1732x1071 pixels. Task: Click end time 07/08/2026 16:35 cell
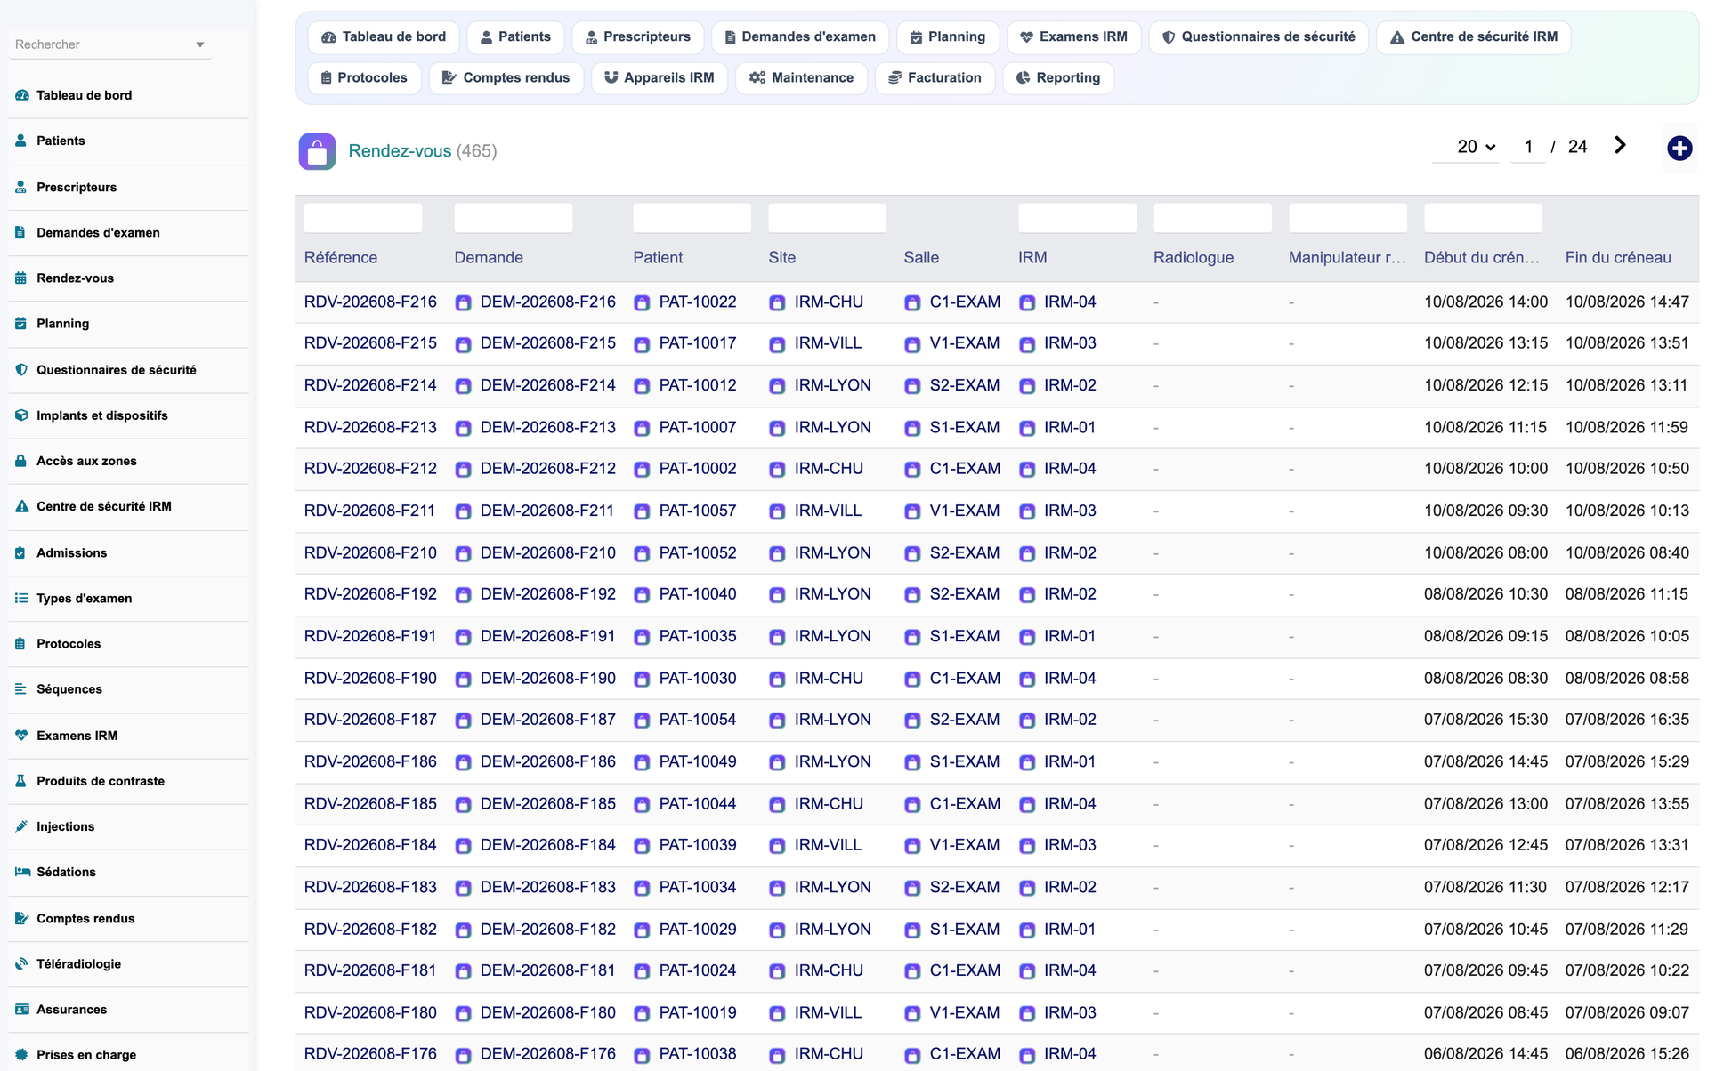(x=1627, y=720)
